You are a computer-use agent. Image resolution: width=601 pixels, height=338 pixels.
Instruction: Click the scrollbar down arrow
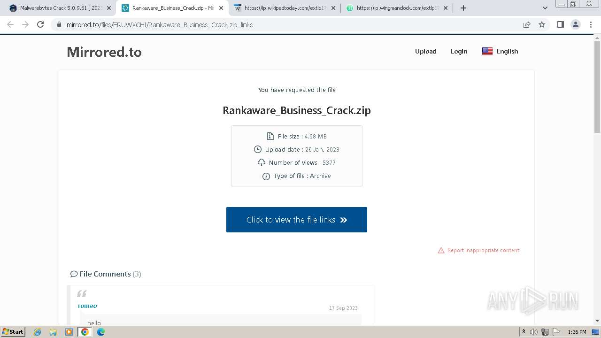597,321
